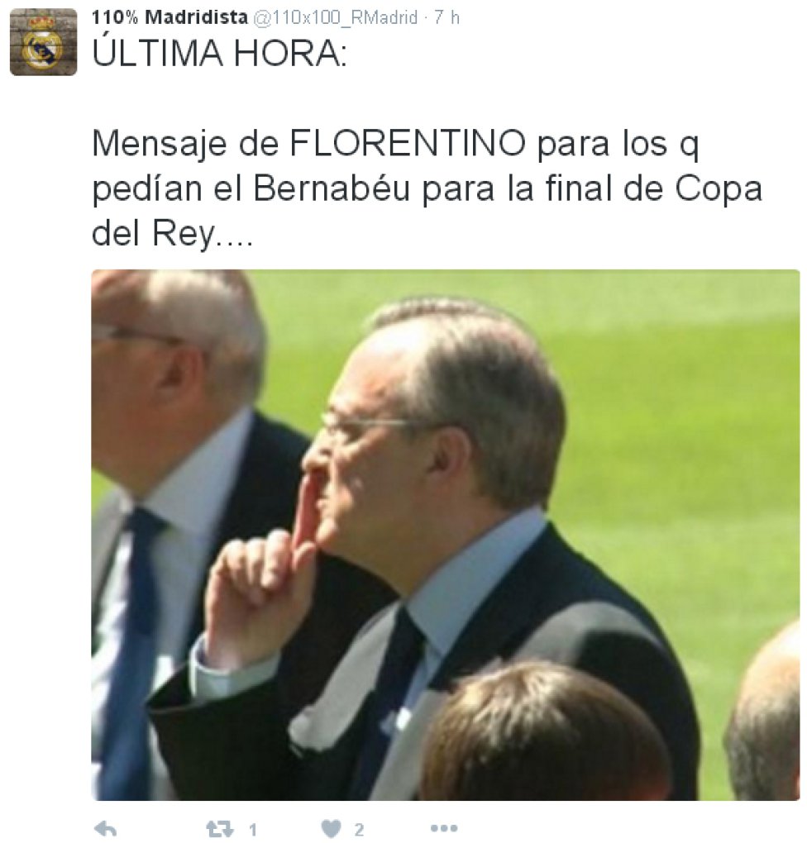Click the word FLORENTINO in the tweet
Screen dimensions: 807x843
pyautogui.click(x=408, y=143)
